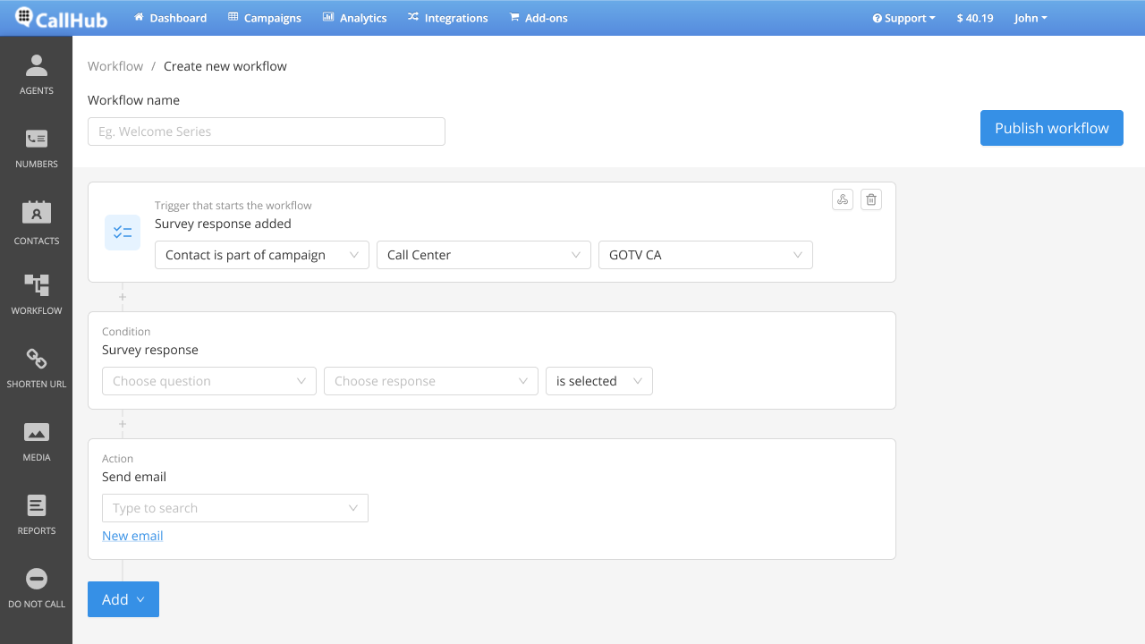Open the John account dropdown
1145x644 pixels.
1030,18
